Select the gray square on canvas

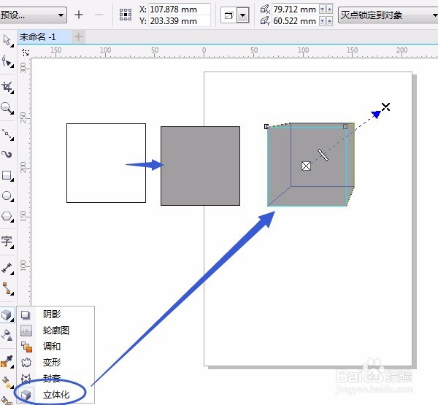point(200,166)
